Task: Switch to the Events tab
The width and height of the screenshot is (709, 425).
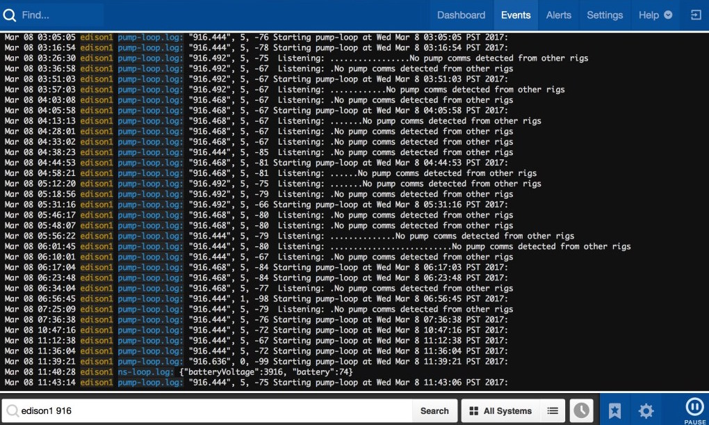Action: pyautogui.click(x=516, y=15)
